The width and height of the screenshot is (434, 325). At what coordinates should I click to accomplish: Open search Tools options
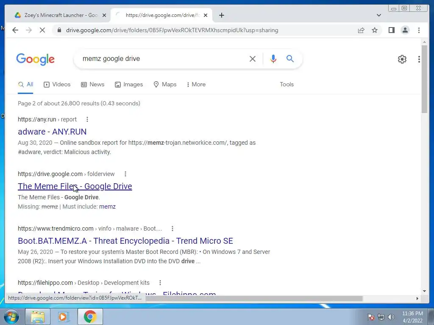pyautogui.click(x=287, y=85)
